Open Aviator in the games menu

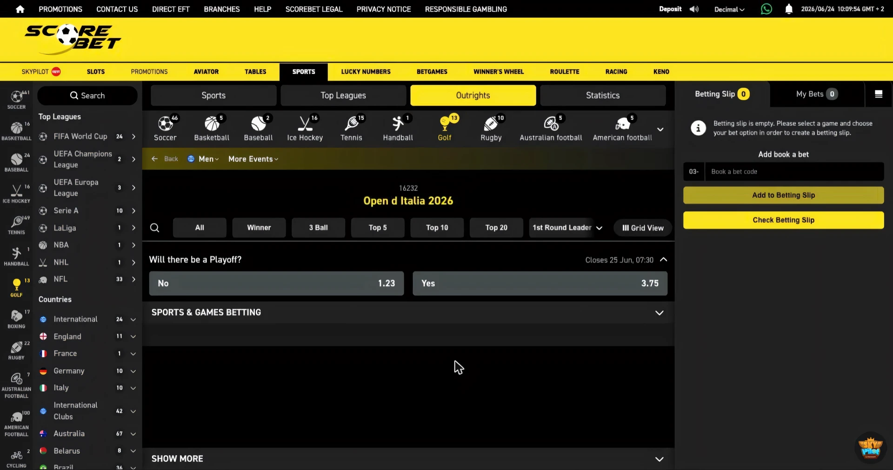206,72
